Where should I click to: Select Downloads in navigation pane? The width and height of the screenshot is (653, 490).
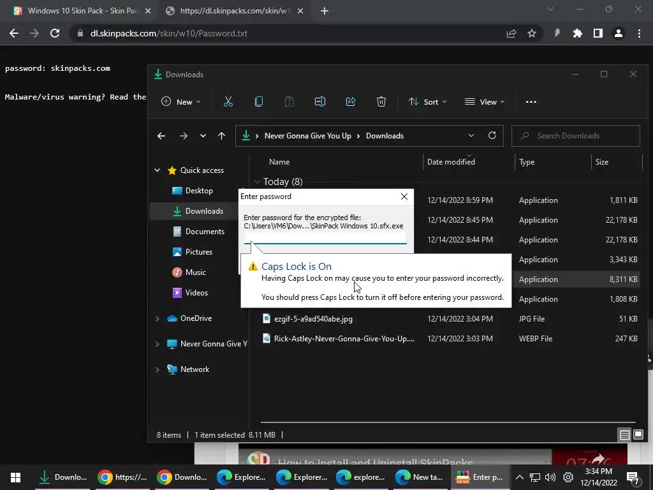click(203, 211)
